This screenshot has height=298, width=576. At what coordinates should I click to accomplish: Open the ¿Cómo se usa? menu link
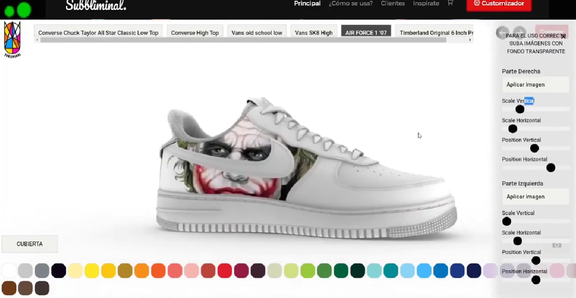pyautogui.click(x=350, y=4)
